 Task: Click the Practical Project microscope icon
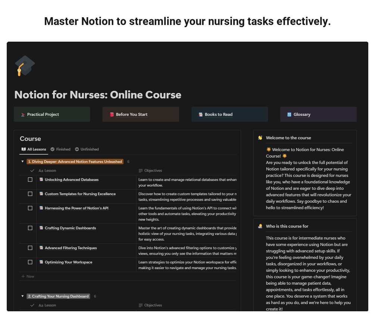click(x=23, y=115)
